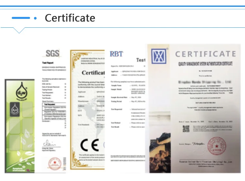Click the Certificate section heading
The image size is (245, 181).
point(70,18)
